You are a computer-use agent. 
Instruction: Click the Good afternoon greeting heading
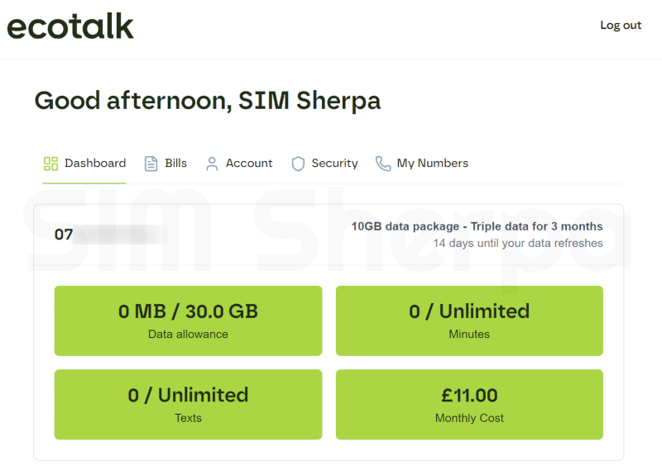(x=207, y=101)
